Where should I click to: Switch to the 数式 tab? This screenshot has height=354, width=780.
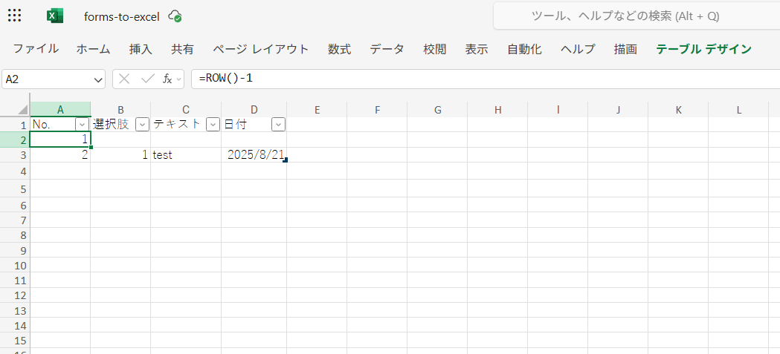(x=340, y=49)
